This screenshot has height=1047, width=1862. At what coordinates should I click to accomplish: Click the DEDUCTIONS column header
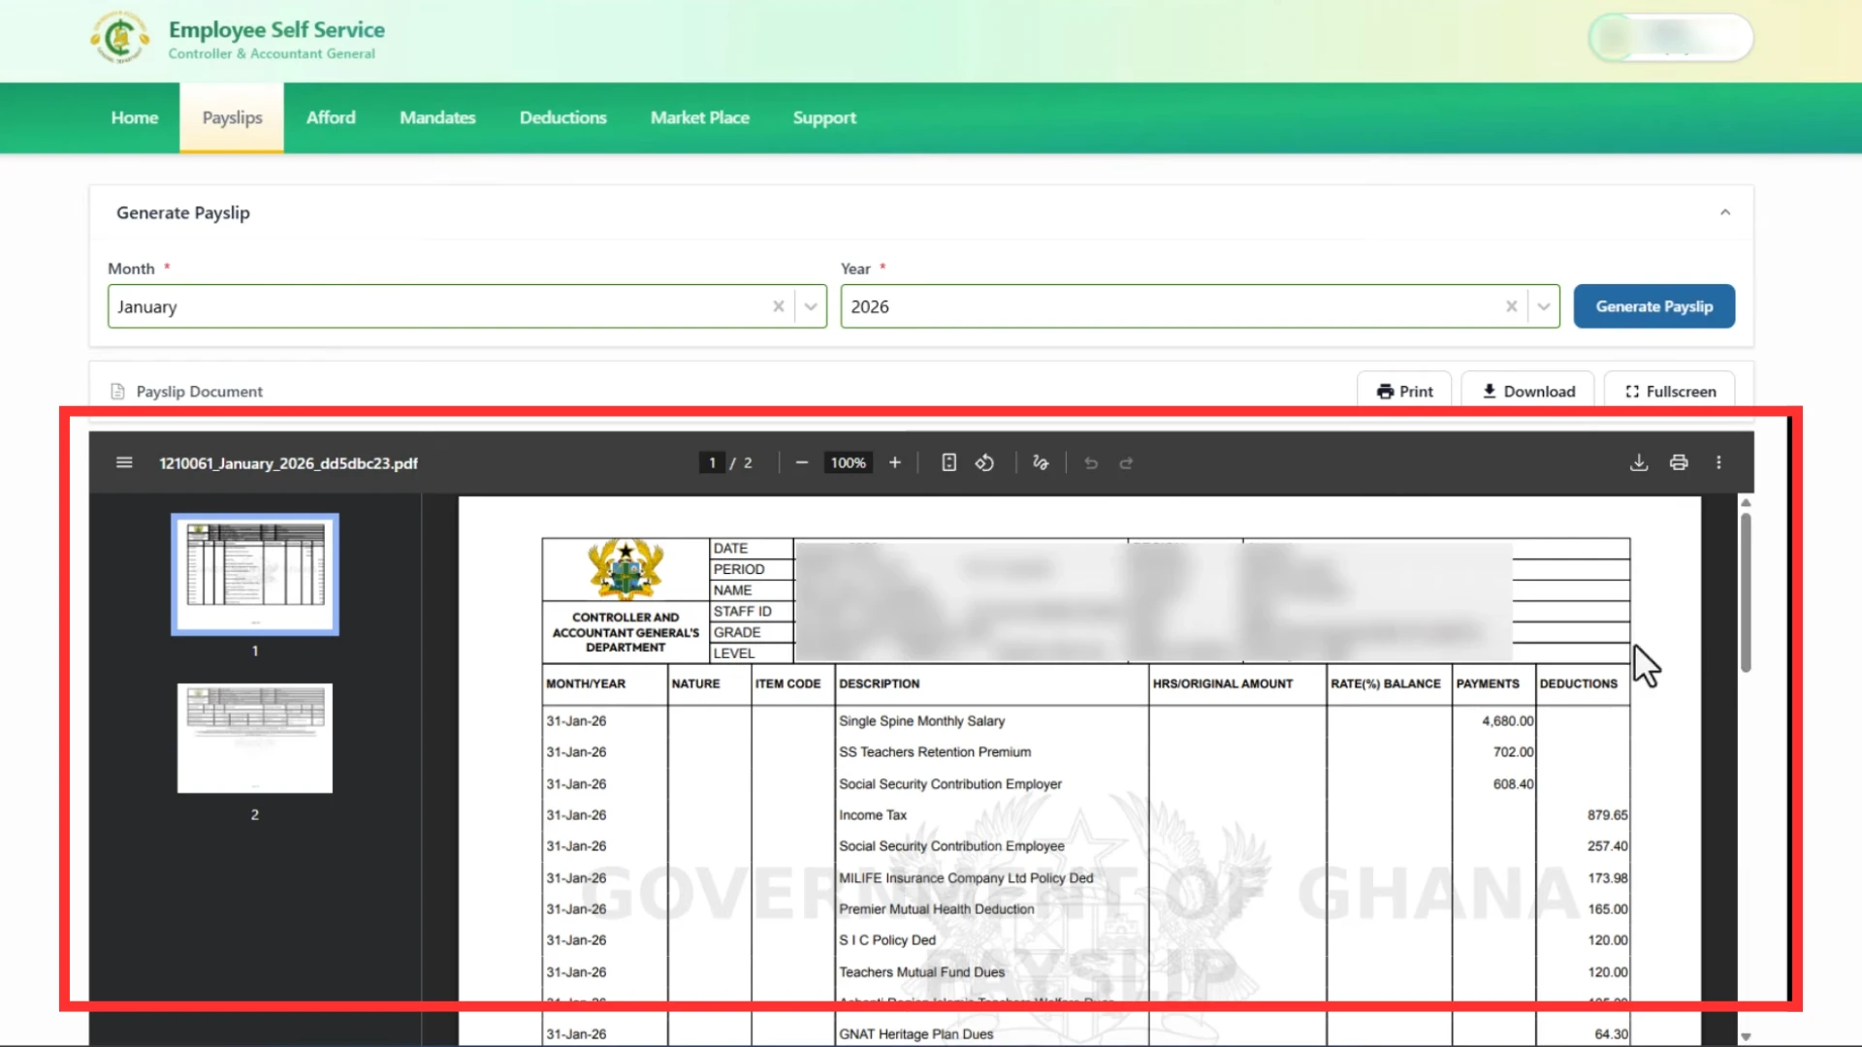[x=1578, y=683]
